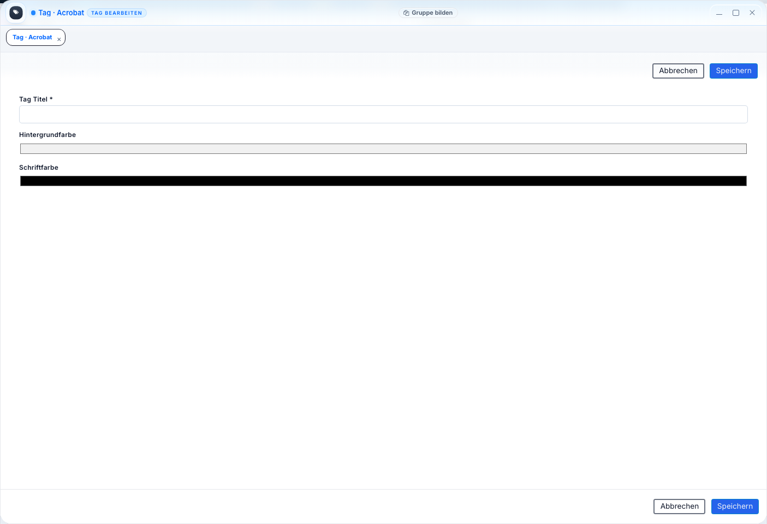Screen dimensions: 767x524
Task: Minimize the tag editor window
Action: 719,13
